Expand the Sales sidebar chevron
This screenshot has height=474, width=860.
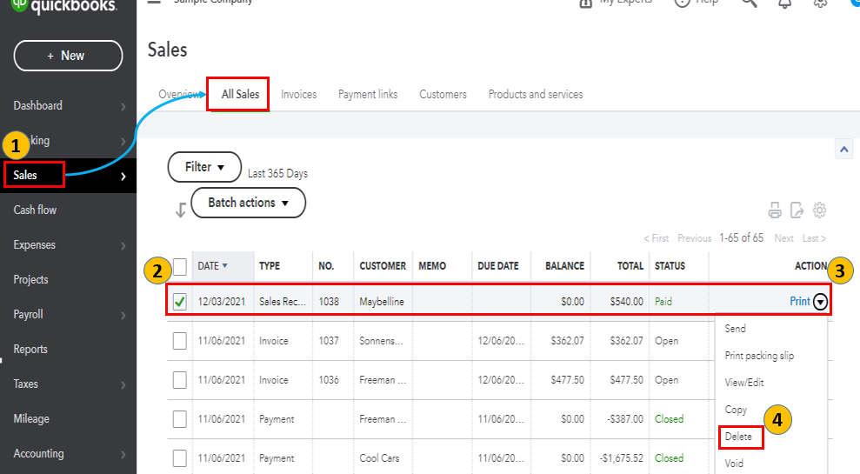(123, 176)
